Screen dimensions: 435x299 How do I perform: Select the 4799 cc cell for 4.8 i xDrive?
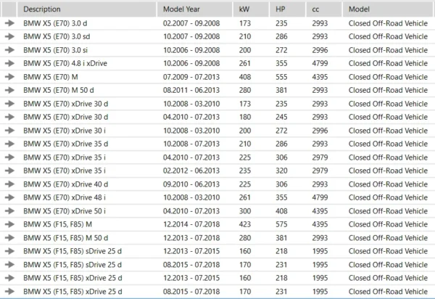point(321,63)
